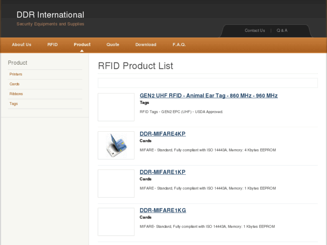Open the F.A.Q. menu item

point(179,45)
